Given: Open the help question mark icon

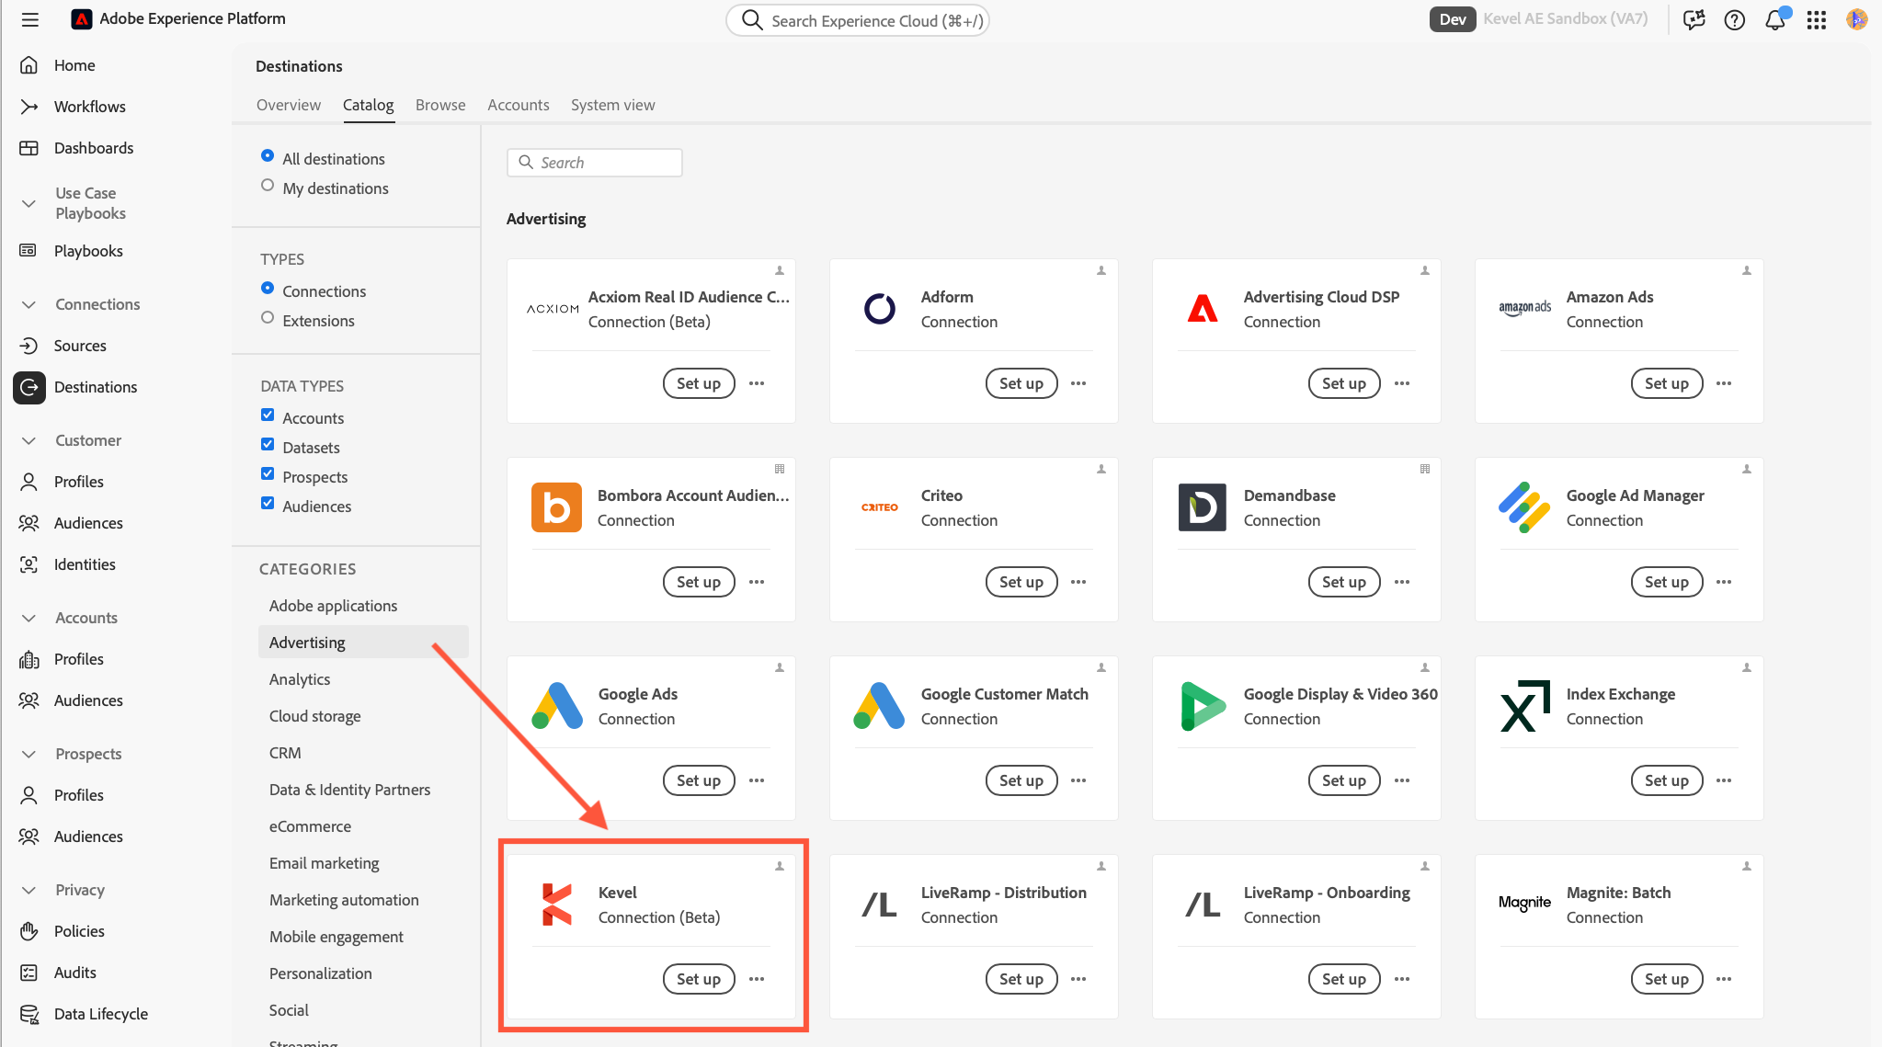Looking at the screenshot, I should point(1734,20).
